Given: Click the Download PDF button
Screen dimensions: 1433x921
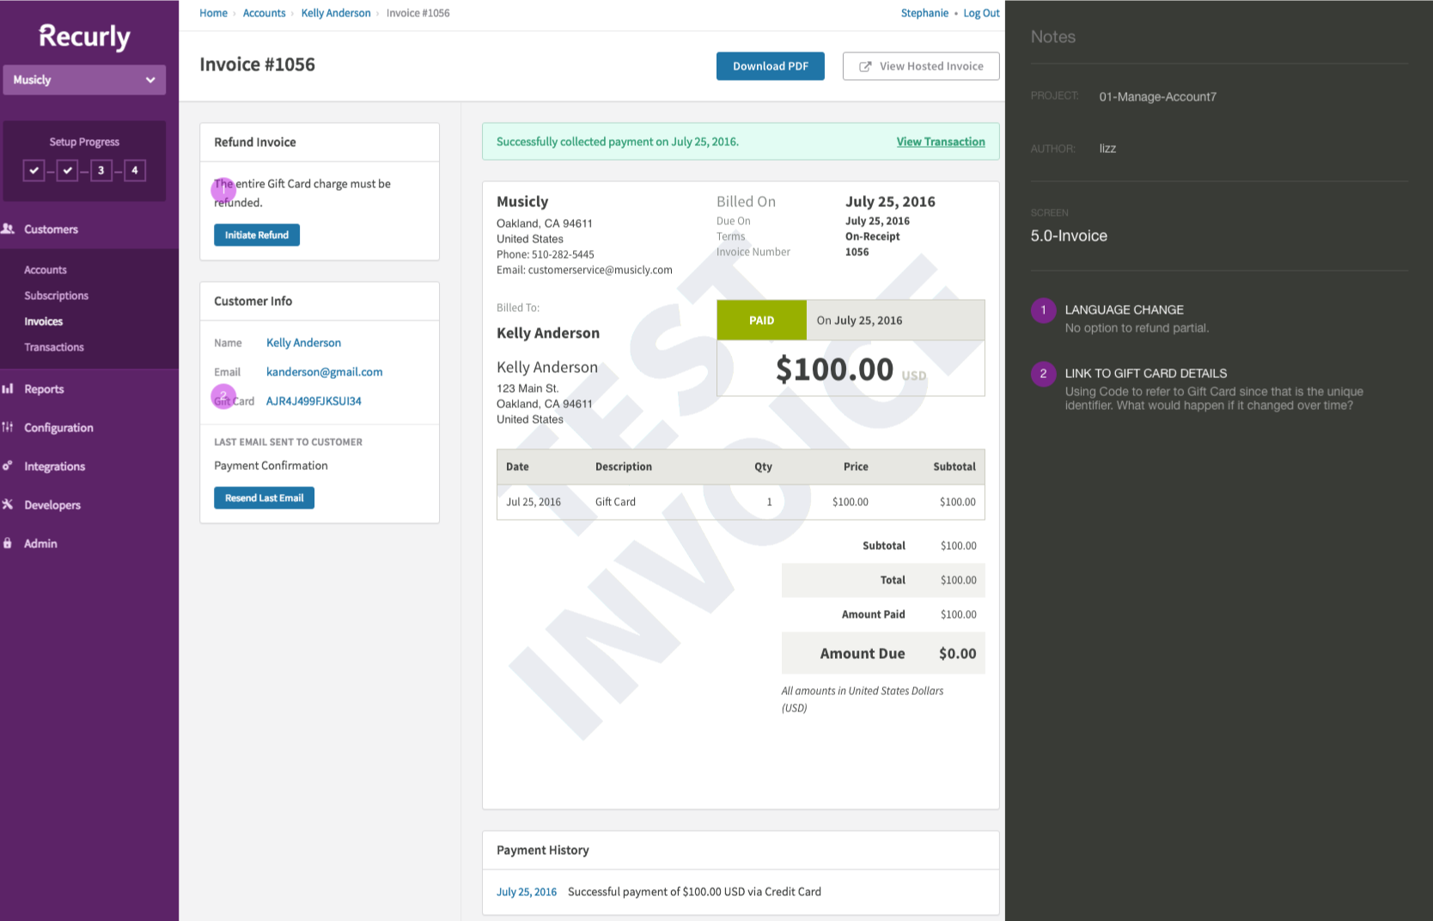Looking at the screenshot, I should (771, 66).
